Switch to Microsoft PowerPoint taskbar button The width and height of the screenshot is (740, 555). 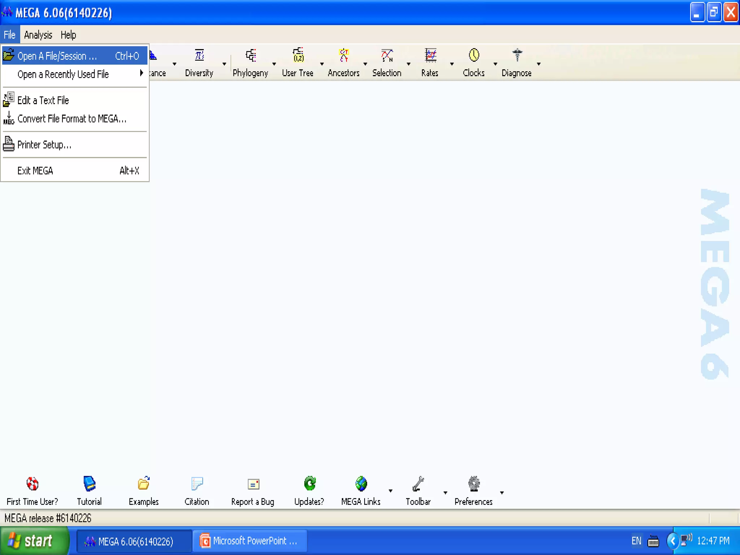click(x=250, y=541)
